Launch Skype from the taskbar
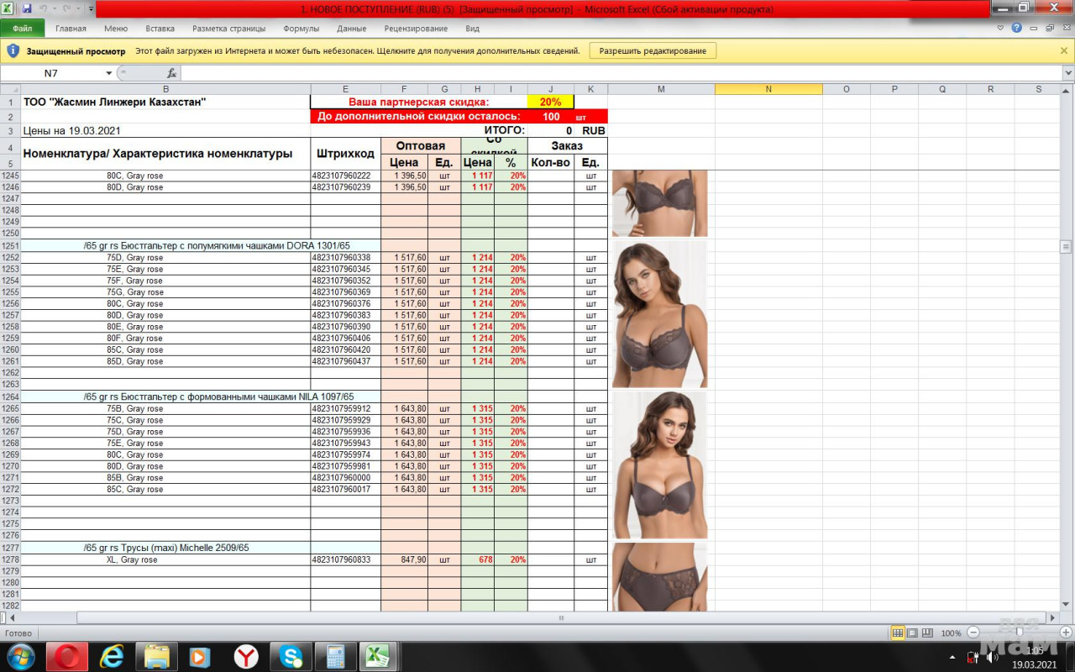 [291, 656]
